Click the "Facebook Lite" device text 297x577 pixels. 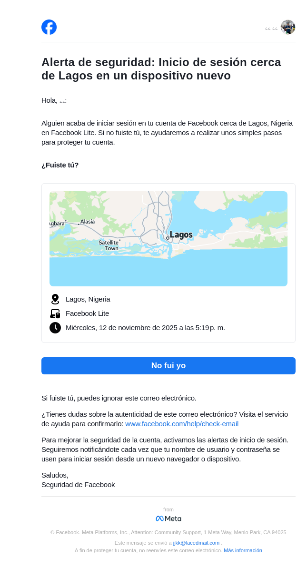click(88, 313)
